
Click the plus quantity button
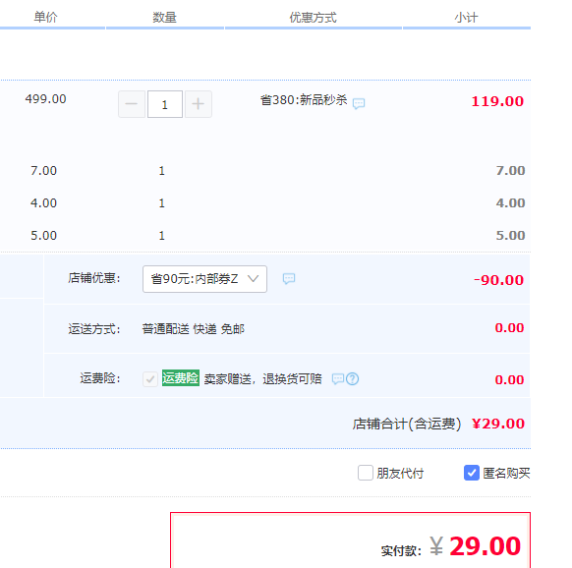199,104
